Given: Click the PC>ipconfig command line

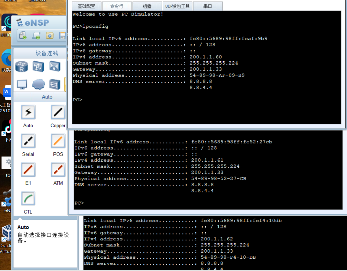Looking at the screenshot, I should [90, 26].
